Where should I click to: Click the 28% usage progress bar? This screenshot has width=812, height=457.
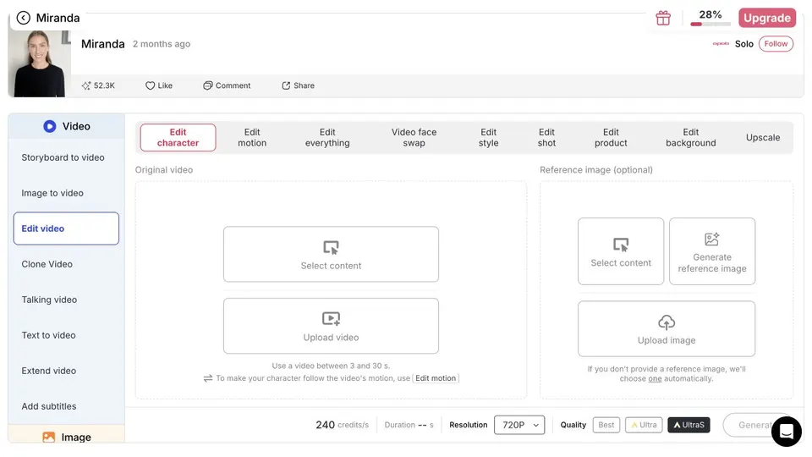[x=710, y=24]
